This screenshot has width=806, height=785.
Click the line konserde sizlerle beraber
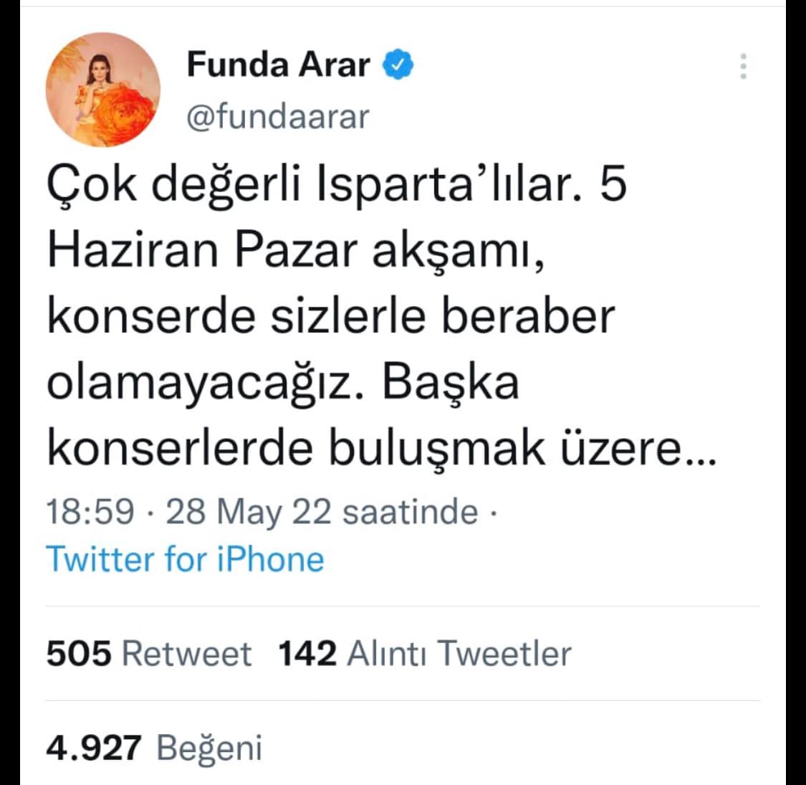point(332,316)
